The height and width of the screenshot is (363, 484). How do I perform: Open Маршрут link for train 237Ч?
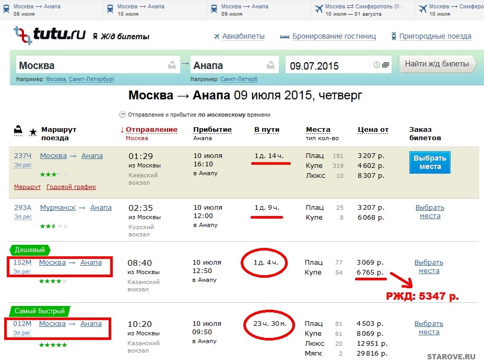click(28, 187)
